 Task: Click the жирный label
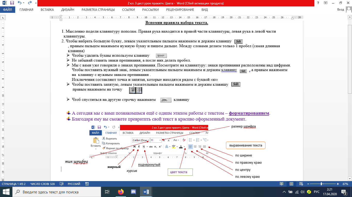[x=114, y=167]
